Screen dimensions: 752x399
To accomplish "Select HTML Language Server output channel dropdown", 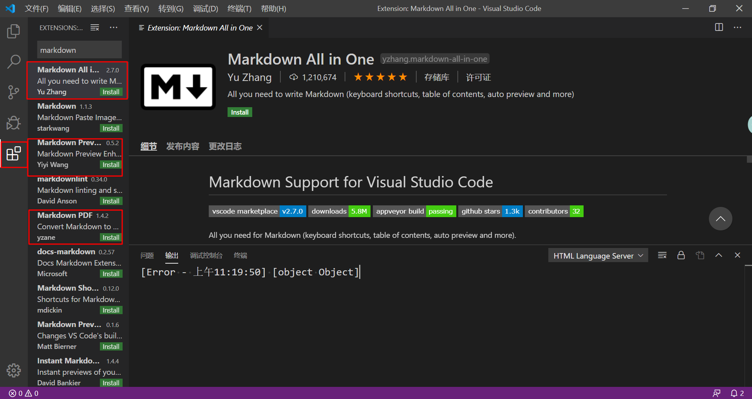I will [598, 255].
